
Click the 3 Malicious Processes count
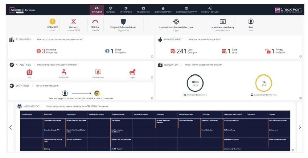click(43, 51)
